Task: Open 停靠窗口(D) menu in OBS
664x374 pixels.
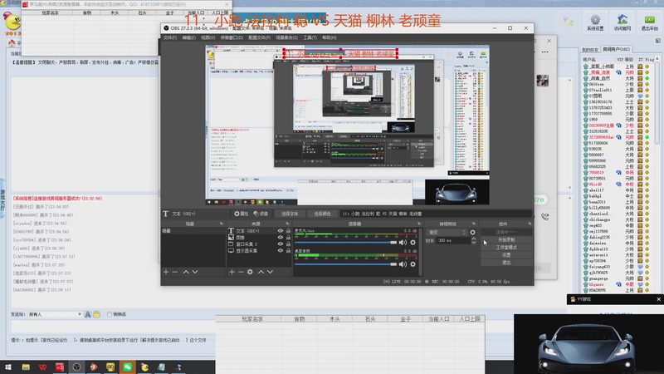Action: [232, 37]
